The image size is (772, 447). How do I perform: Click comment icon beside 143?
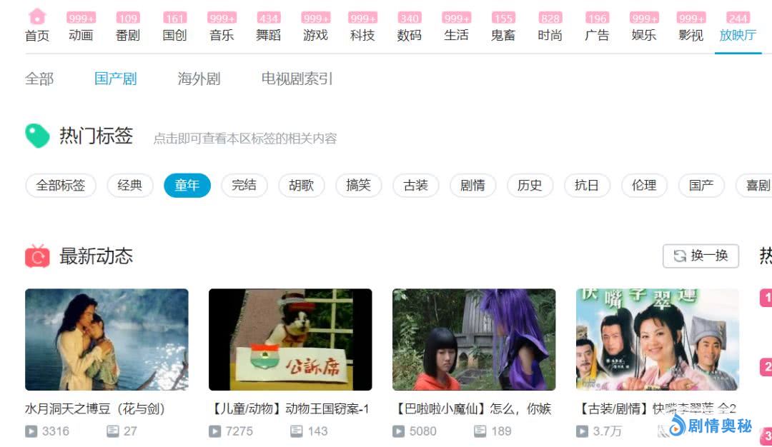297,431
